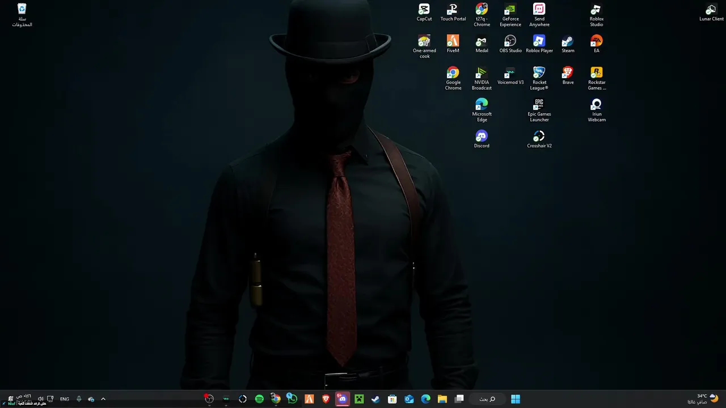Launch Touch Portal from the desktop
Viewport: 726px width, 408px height.
click(x=453, y=12)
